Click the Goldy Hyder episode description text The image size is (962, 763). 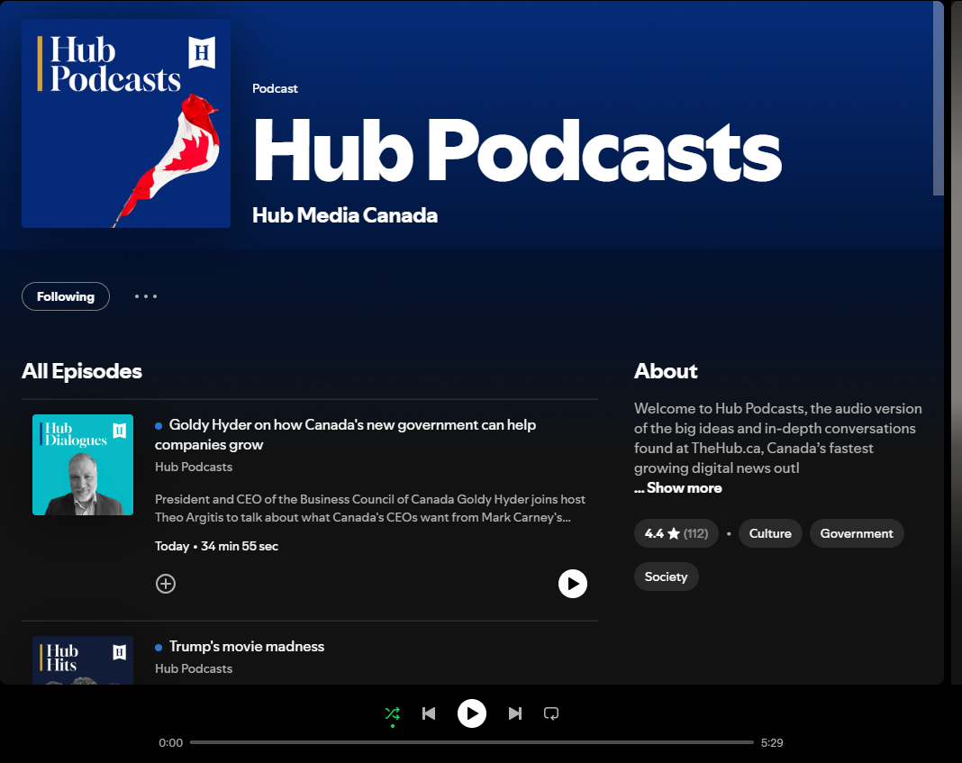(x=370, y=508)
